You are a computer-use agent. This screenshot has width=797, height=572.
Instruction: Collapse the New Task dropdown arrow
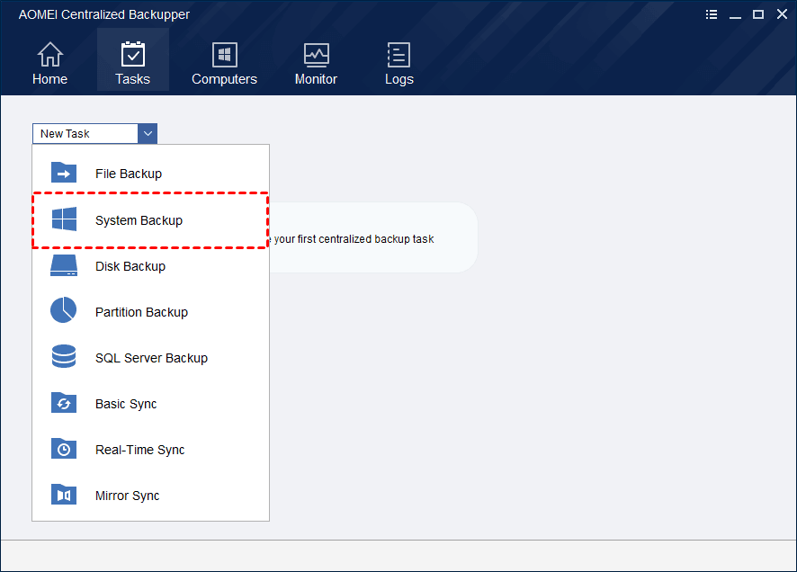[x=148, y=134]
